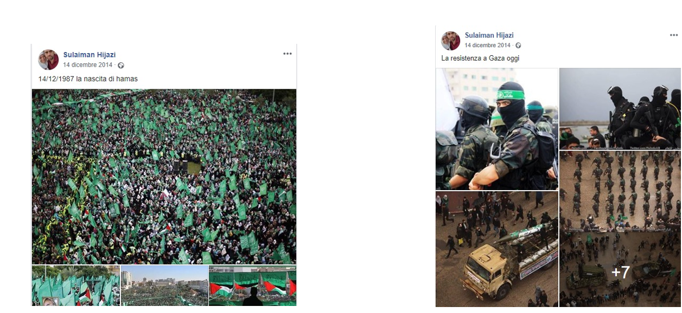
Task: Open the masked fighter with green headband photo
Action: pyautogui.click(x=497, y=129)
